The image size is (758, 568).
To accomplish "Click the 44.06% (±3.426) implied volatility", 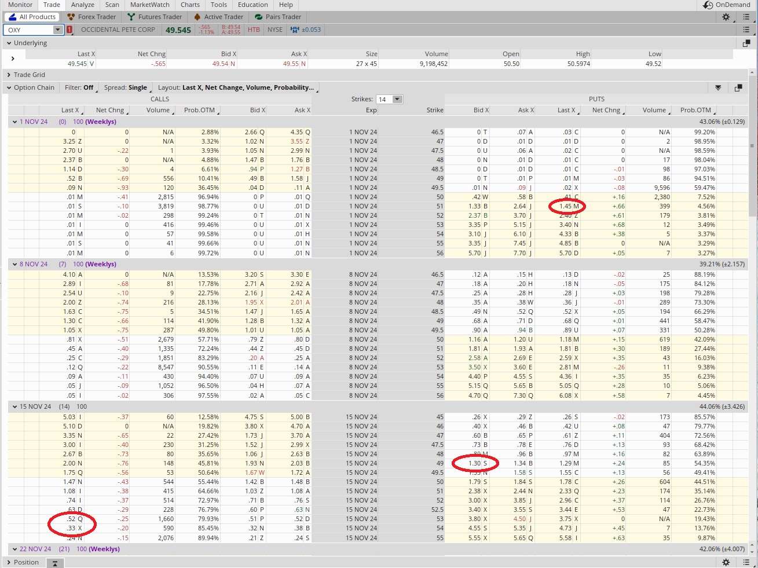I will pos(722,407).
